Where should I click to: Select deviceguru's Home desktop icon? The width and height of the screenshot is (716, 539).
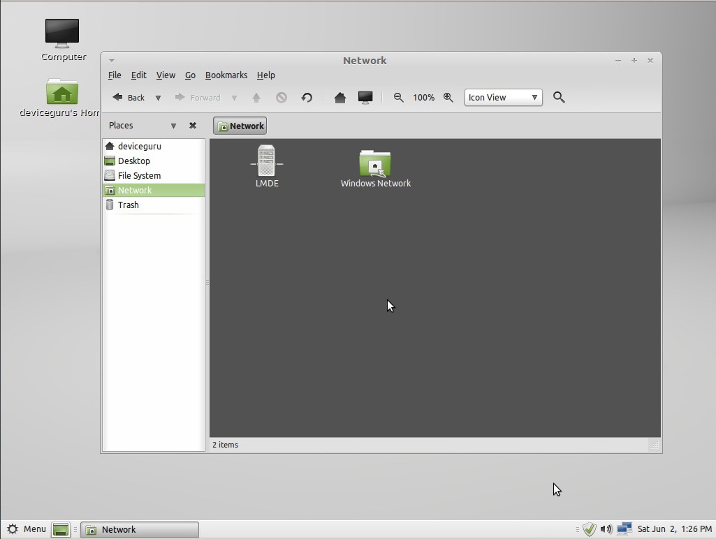pyautogui.click(x=60, y=98)
